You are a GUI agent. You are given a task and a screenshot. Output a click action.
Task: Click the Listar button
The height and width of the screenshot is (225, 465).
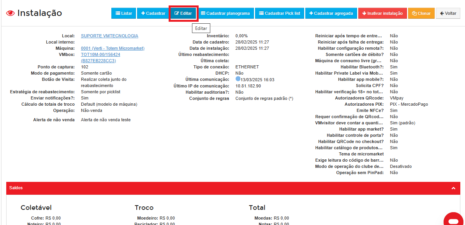coord(124,13)
